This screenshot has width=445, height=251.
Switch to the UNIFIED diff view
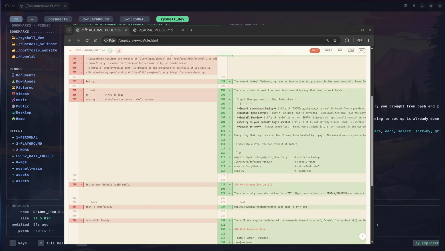pyautogui.click(x=328, y=51)
